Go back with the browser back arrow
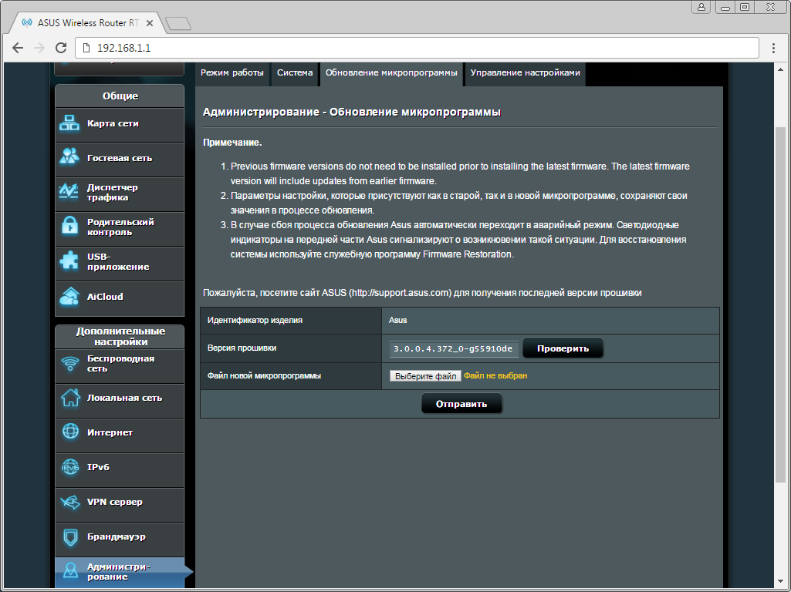Viewport: 791px width, 592px height. tap(19, 48)
